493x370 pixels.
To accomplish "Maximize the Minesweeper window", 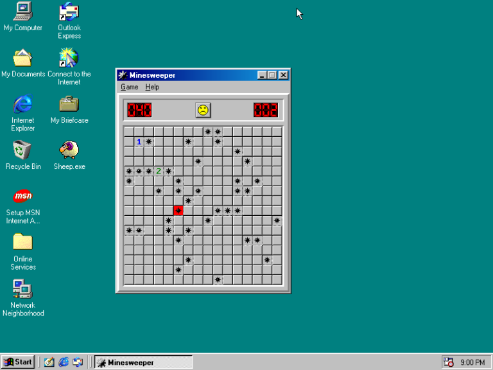I will (x=272, y=75).
